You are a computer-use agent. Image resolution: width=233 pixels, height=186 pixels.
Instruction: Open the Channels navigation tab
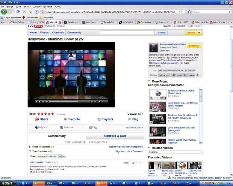click(x=58, y=33)
